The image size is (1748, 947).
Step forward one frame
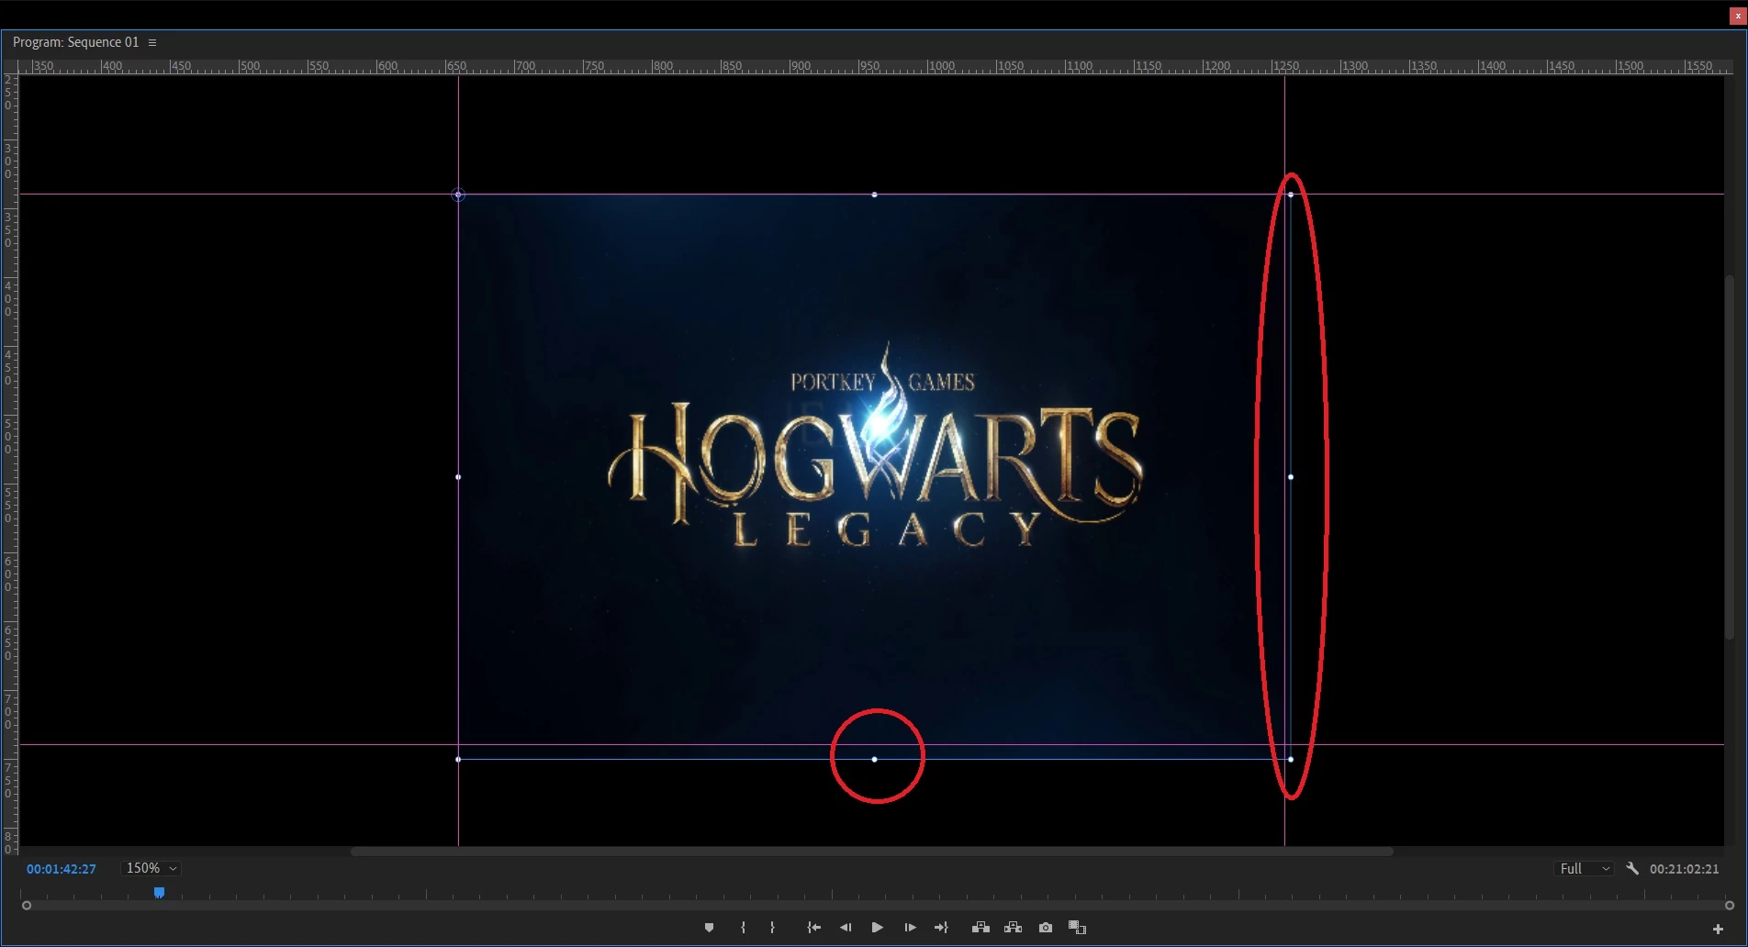click(x=910, y=928)
